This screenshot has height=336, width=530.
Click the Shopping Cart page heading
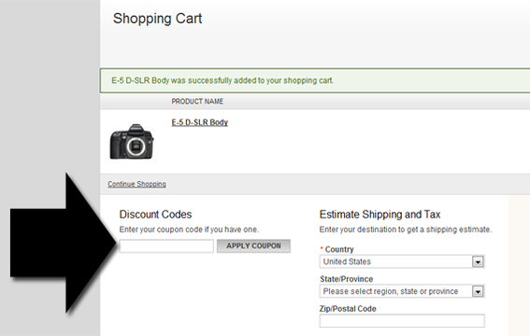[x=158, y=19]
